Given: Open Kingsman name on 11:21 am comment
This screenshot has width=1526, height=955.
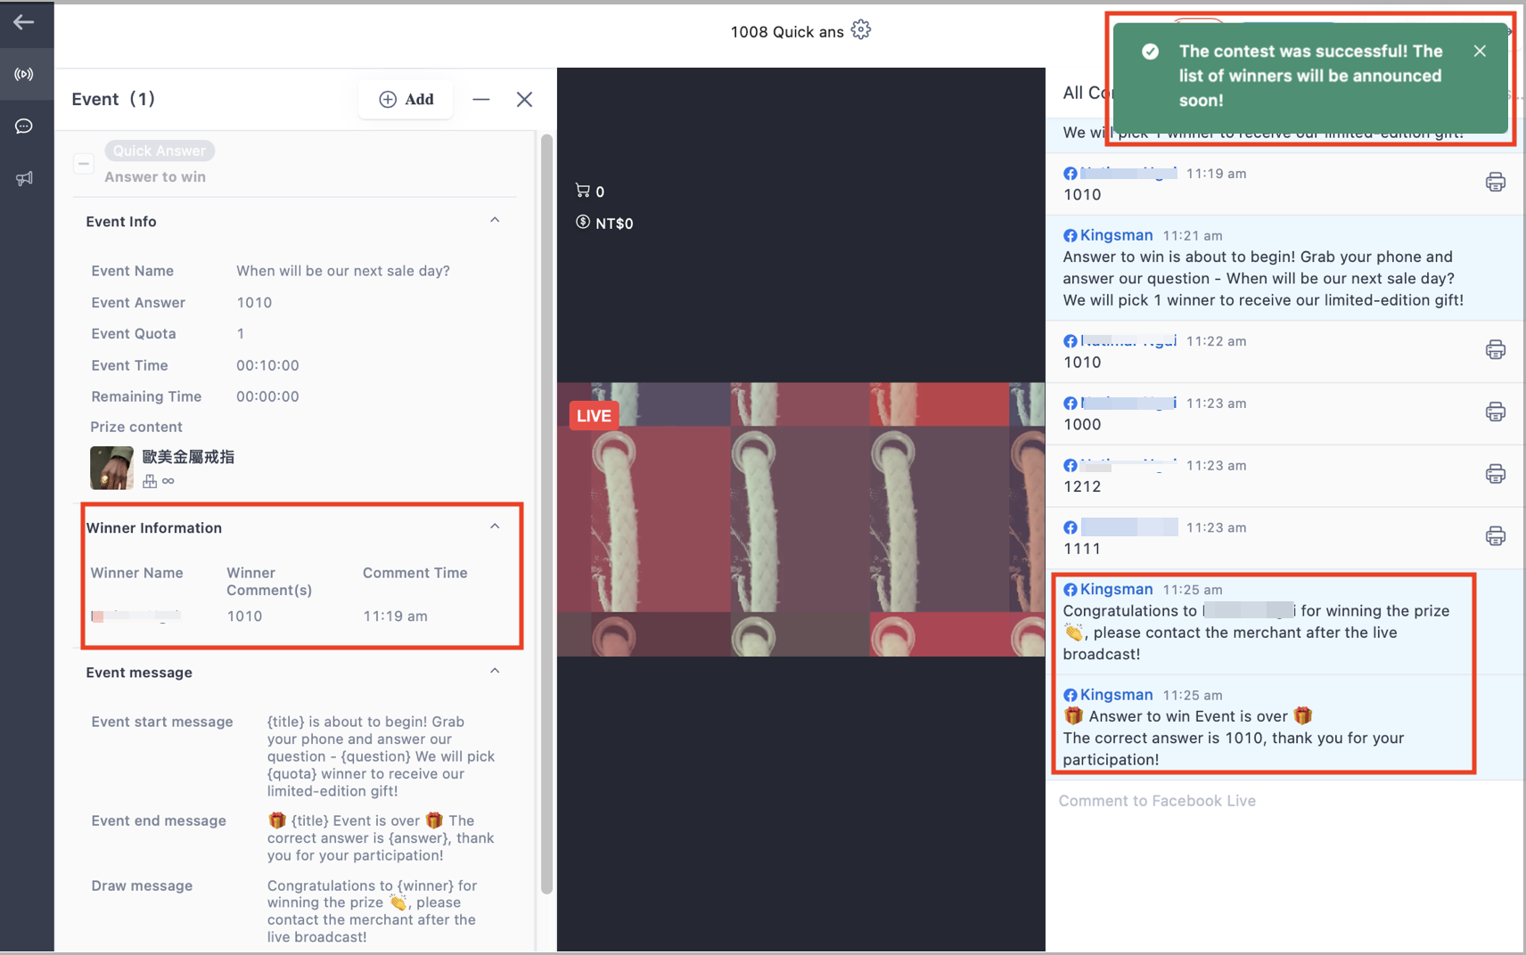Looking at the screenshot, I should coord(1116,235).
